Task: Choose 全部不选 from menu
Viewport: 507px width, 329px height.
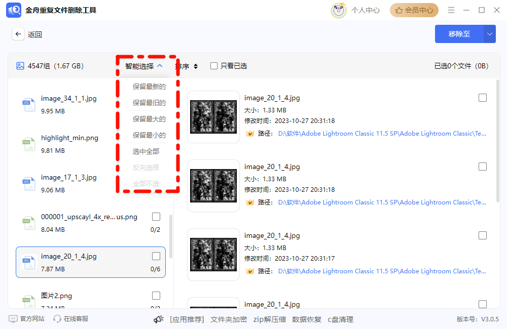Action: 146,184
